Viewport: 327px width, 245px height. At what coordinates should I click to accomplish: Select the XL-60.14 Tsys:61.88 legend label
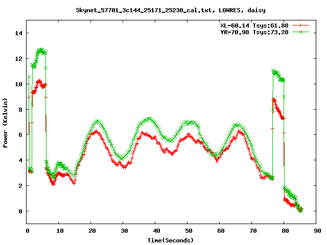[x=254, y=26]
